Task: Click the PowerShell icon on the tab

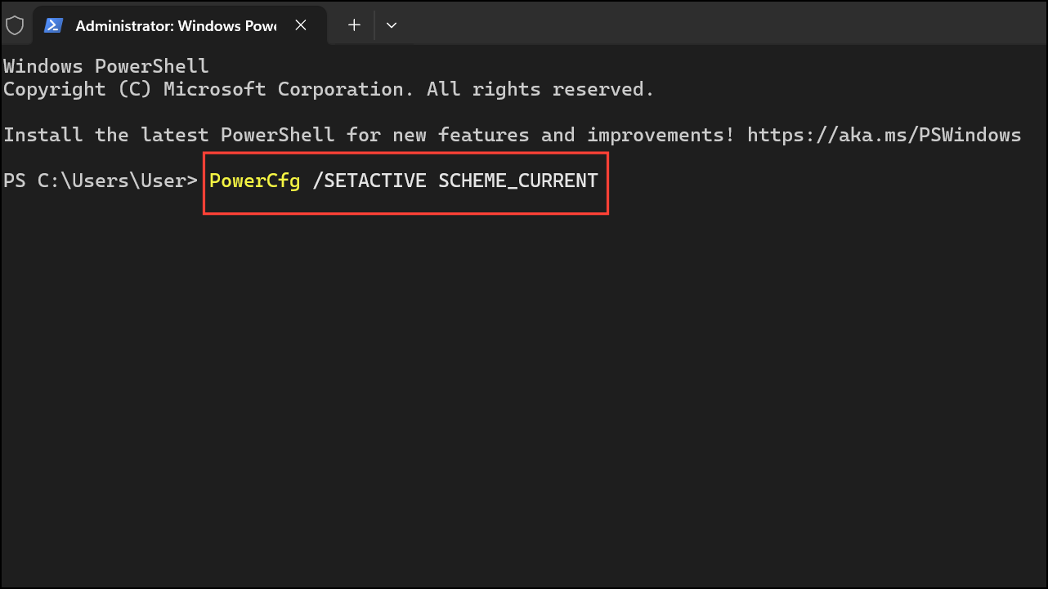Action: 54,25
